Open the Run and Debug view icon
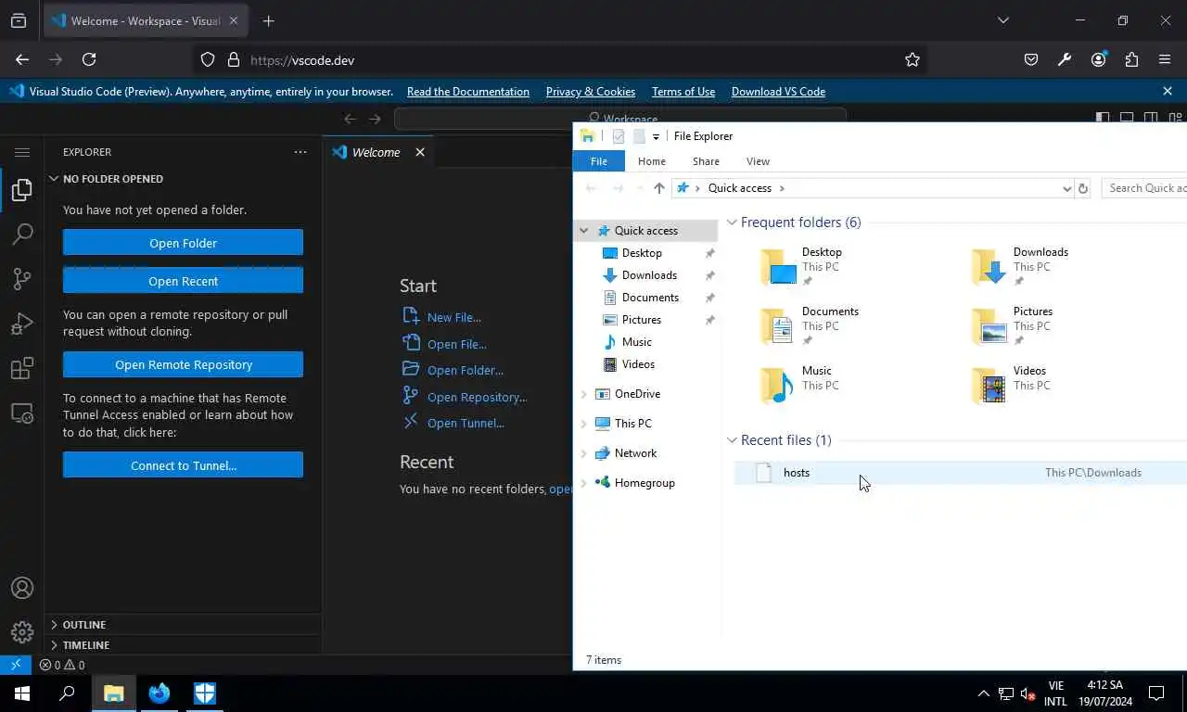 point(22,324)
